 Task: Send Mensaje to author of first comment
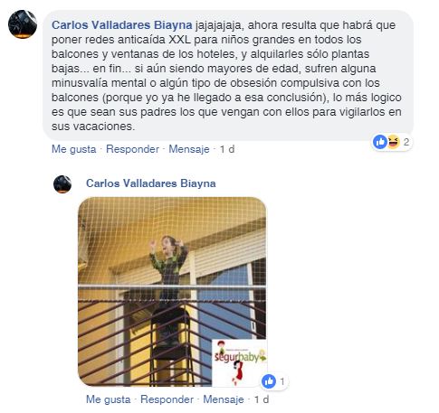[x=189, y=149]
